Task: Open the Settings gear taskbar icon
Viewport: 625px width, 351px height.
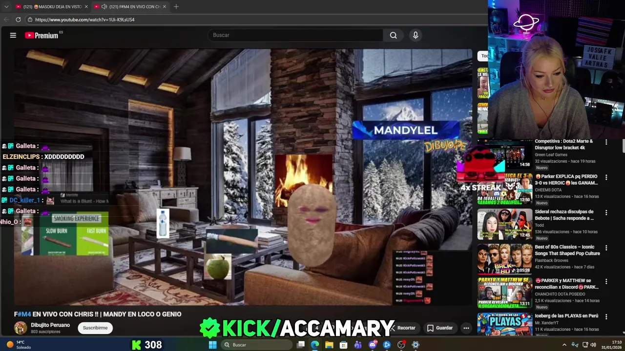Action: pos(416,345)
